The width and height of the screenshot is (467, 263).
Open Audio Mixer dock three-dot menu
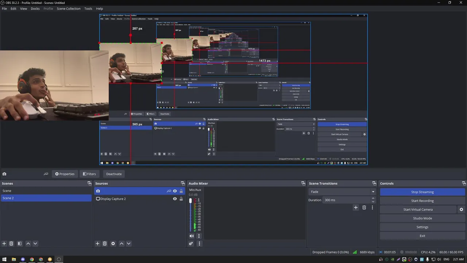[x=199, y=244]
